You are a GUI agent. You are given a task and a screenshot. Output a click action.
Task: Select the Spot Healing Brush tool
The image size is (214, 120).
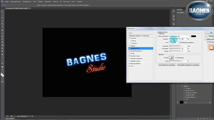tap(2, 30)
